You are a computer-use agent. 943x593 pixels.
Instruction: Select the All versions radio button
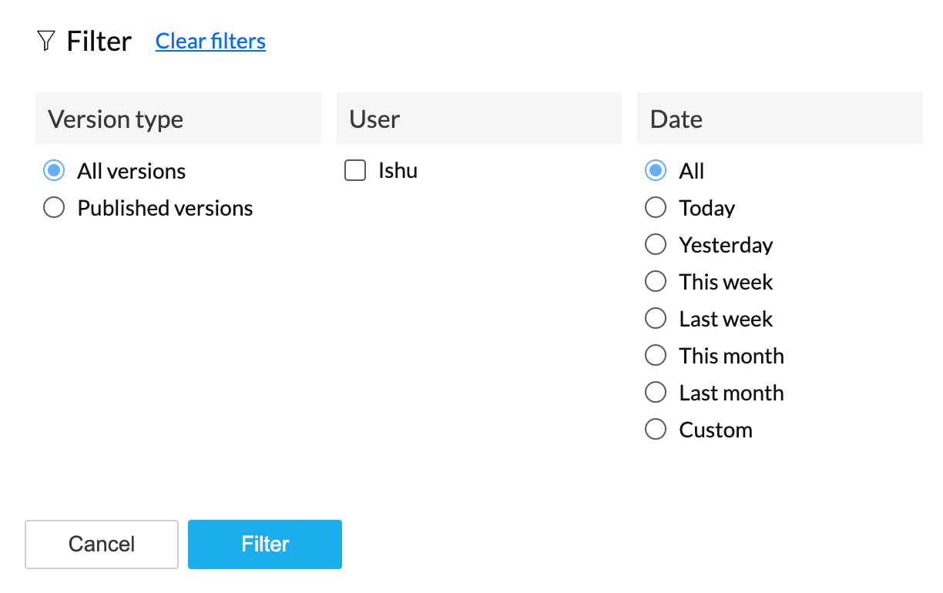pyautogui.click(x=54, y=171)
